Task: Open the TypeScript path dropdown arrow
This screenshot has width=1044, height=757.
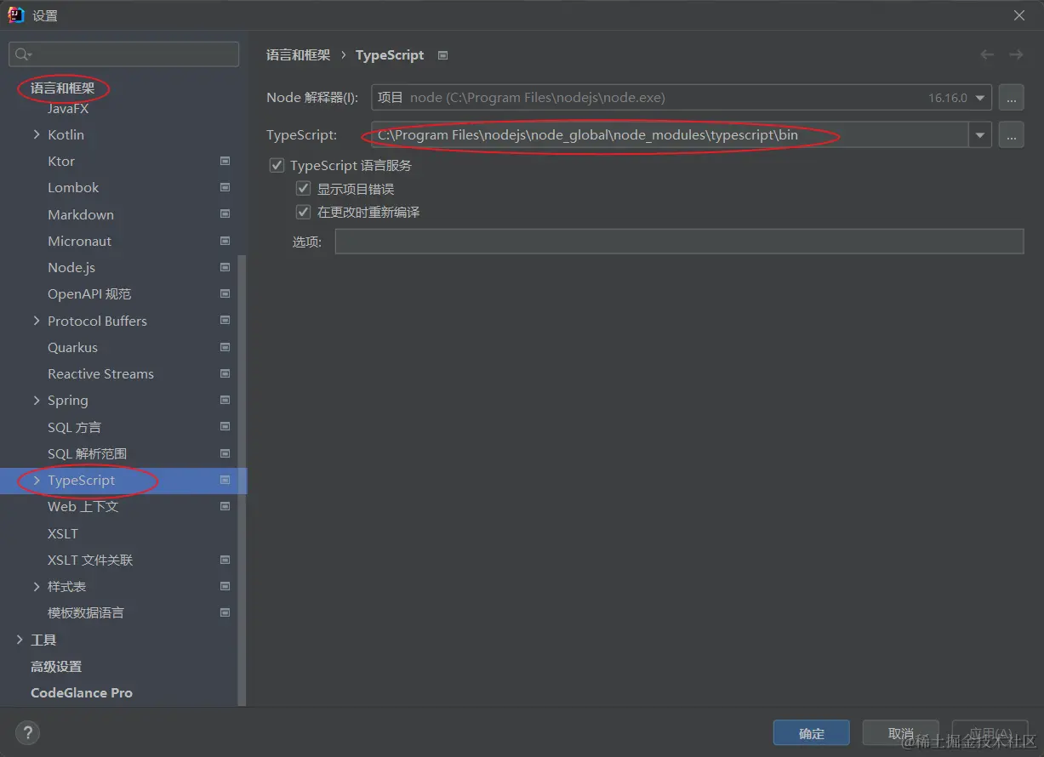Action: [980, 134]
